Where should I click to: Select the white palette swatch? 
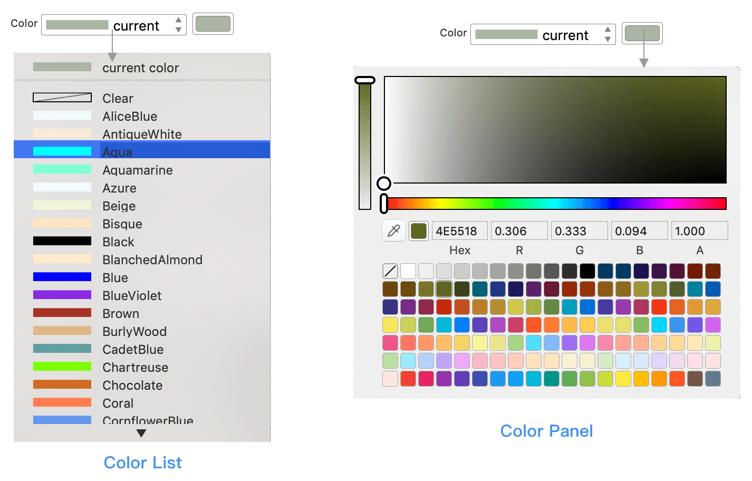coord(408,271)
